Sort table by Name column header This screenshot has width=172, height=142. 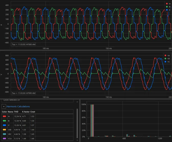tap(10, 112)
